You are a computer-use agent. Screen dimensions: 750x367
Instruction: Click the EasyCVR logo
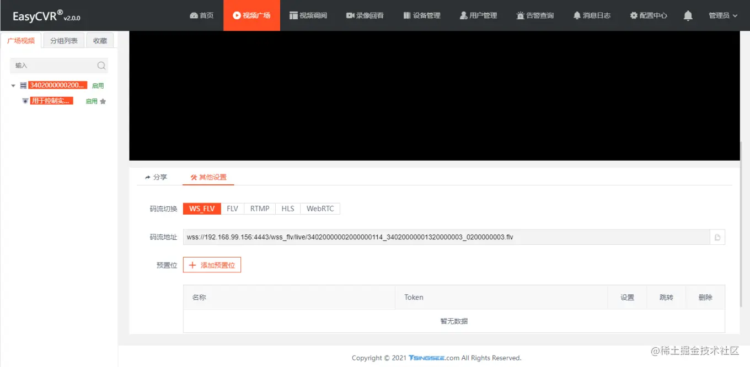[46, 16]
